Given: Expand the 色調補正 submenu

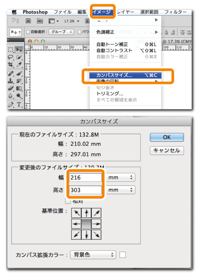Looking at the screenshot, I should [x=126, y=32].
